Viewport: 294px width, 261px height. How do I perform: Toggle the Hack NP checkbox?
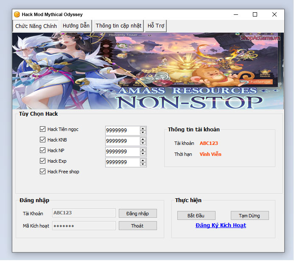42,150
